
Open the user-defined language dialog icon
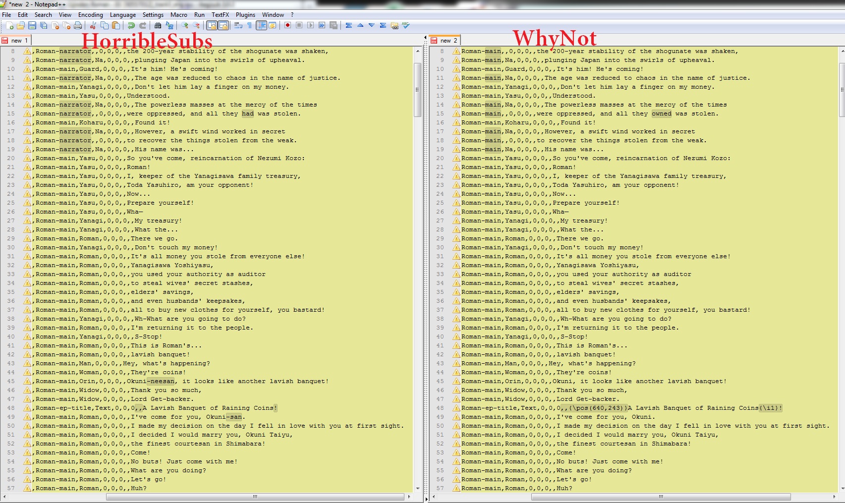point(272,25)
